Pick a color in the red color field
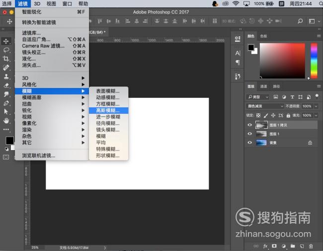The height and width of the screenshot is (251, 323). click(x=282, y=61)
